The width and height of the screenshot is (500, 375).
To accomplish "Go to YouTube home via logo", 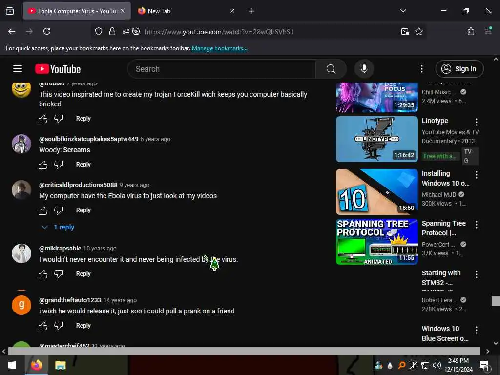I will [58, 69].
